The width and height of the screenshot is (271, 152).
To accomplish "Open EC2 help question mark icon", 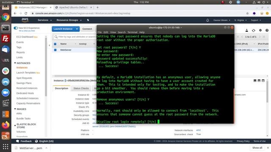I will pyautogui.click(x=267, y=30).
